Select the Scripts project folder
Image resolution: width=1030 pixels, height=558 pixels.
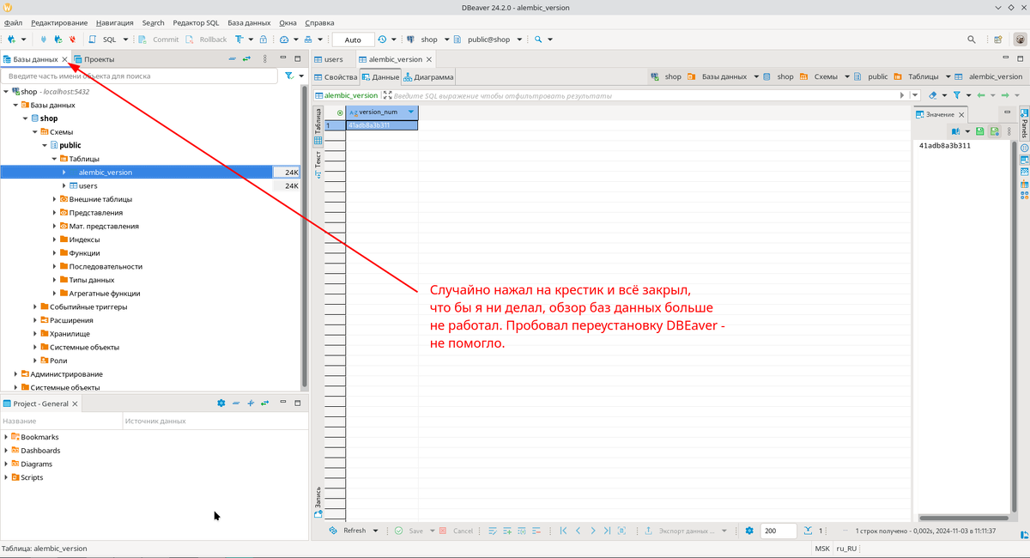pyautogui.click(x=32, y=477)
